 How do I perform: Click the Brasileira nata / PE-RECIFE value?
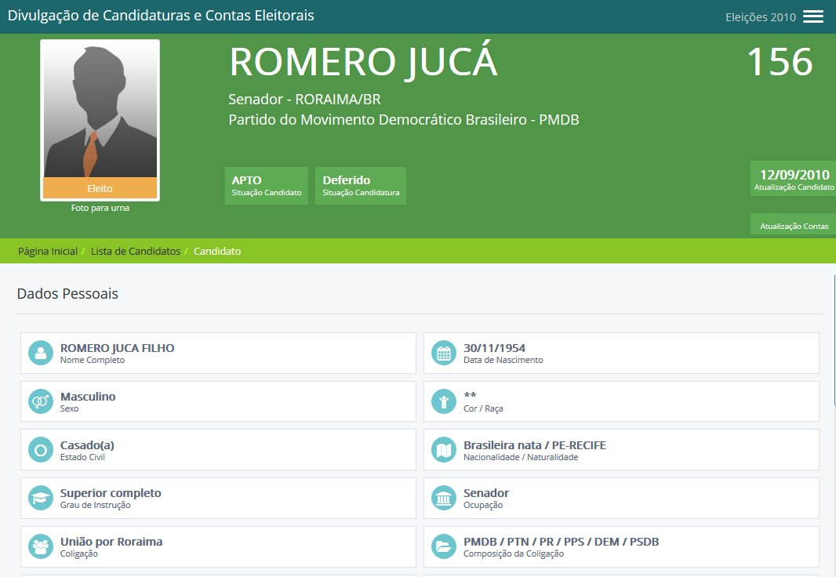pyautogui.click(x=535, y=445)
